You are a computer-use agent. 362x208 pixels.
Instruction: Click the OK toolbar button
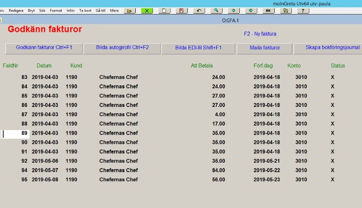click(268, 10)
